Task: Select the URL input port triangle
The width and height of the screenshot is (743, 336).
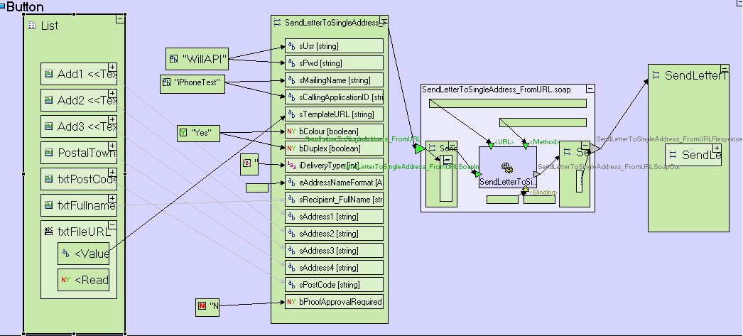Action: pyautogui.click(x=490, y=146)
